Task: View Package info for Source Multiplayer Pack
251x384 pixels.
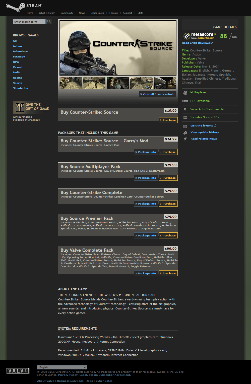Action: coord(146,178)
